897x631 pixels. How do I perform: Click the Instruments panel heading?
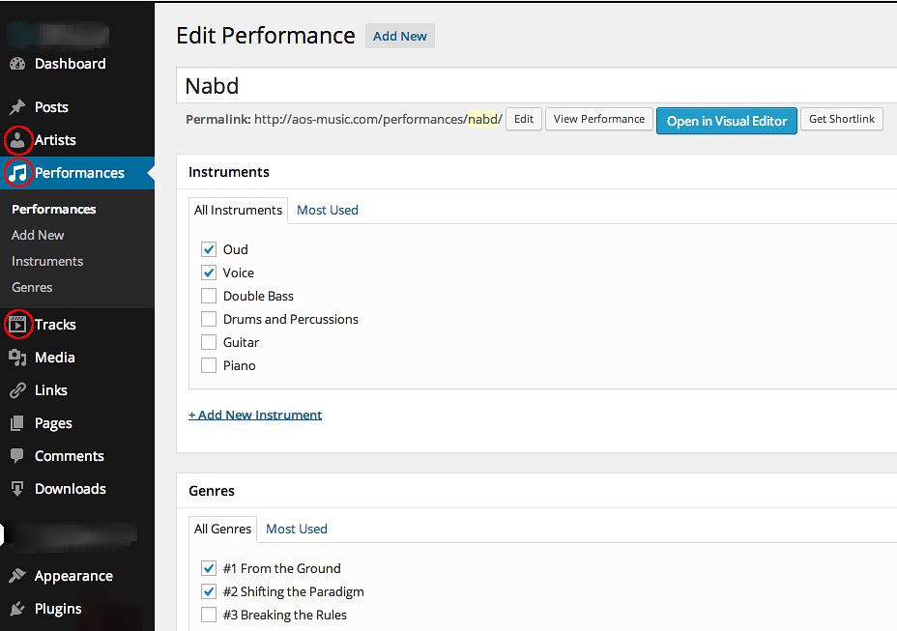229,172
